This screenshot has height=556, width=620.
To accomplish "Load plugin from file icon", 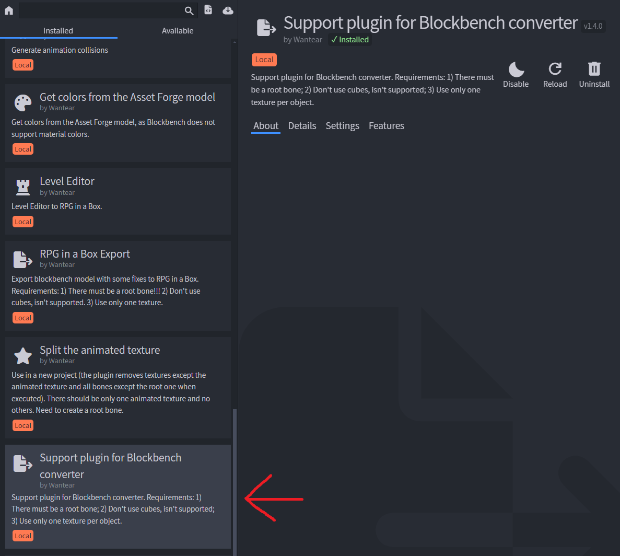I will 208,10.
